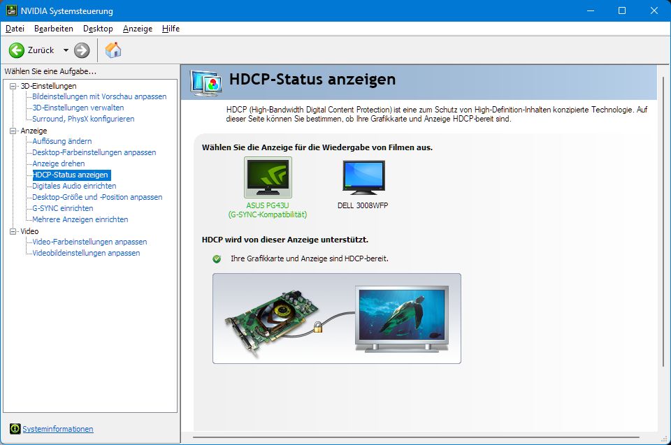This screenshot has height=445, width=671.
Task: Click the grey forward arrow icon
Action: [82, 50]
